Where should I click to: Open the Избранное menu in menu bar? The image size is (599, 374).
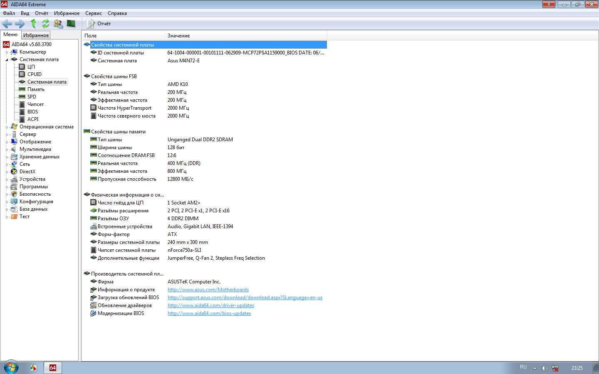click(x=67, y=13)
